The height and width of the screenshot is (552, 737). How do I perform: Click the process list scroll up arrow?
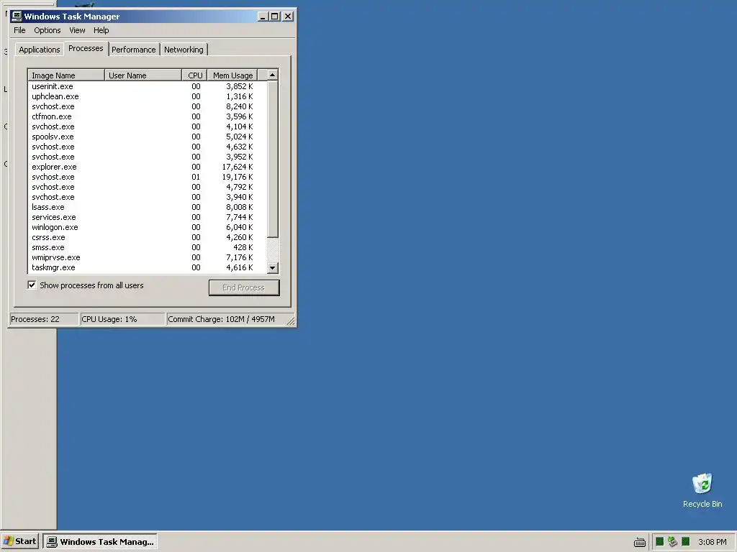273,75
